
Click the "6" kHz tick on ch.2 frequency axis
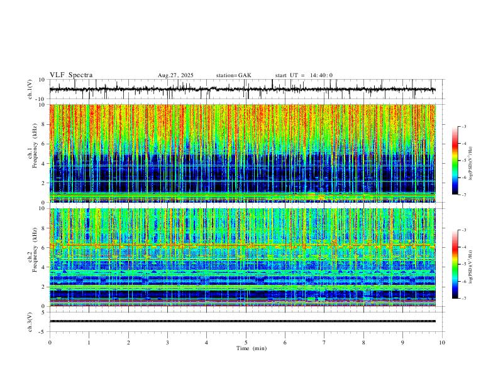click(x=44, y=248)
